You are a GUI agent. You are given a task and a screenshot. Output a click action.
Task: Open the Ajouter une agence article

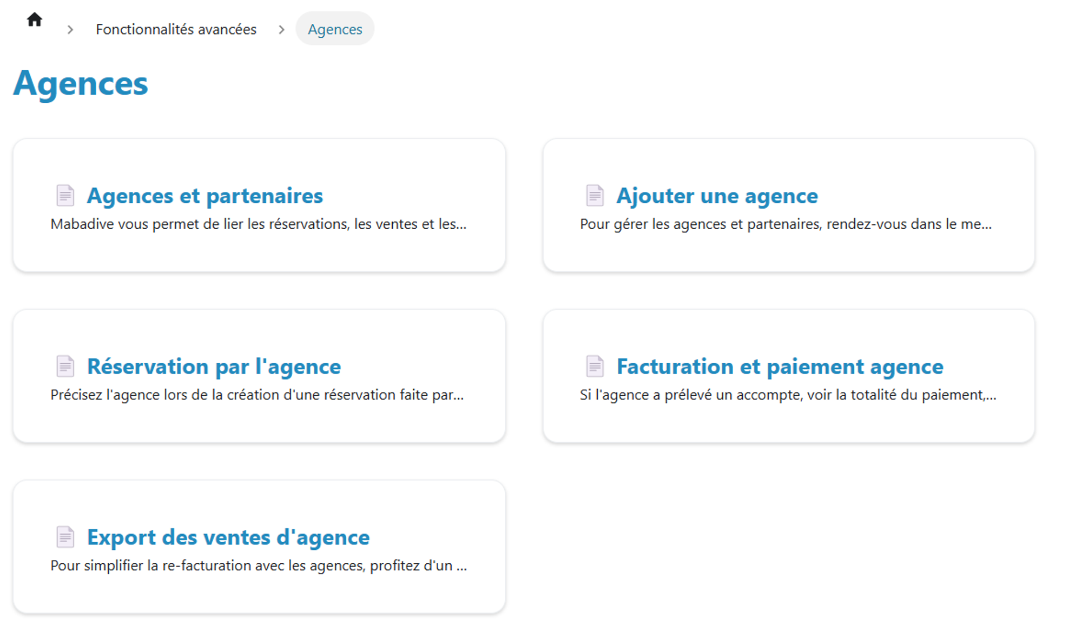717,196
